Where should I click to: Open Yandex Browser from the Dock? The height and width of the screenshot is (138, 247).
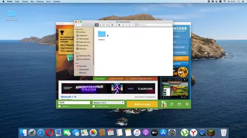[193, 133]
